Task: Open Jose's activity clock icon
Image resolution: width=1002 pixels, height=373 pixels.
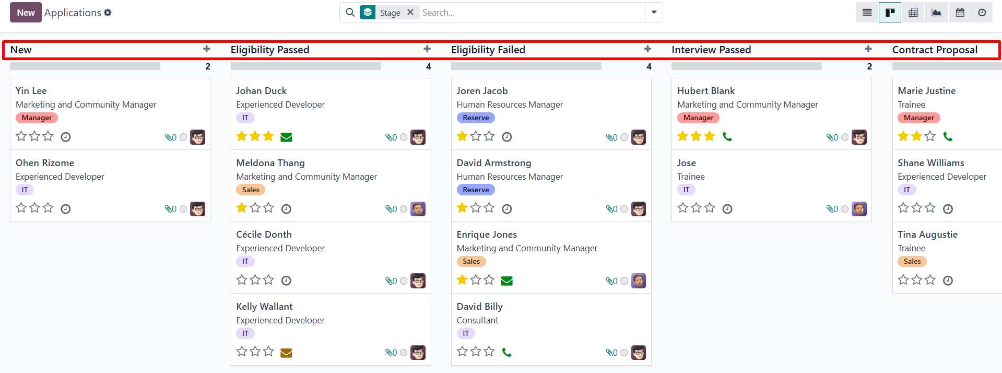Action: click(727, 209)
